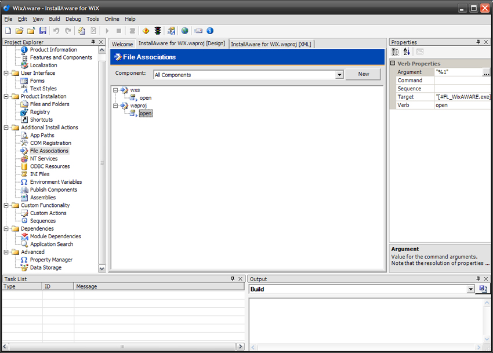Select Localization in the project tree
The image size is (493, 353).
pyautogui.click(x=43, y=65)
